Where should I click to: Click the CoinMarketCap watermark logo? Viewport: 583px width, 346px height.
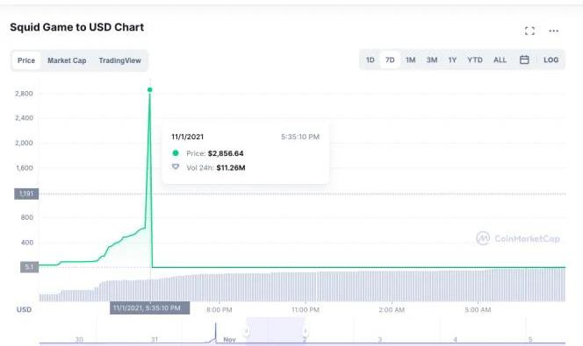[517, 238]
